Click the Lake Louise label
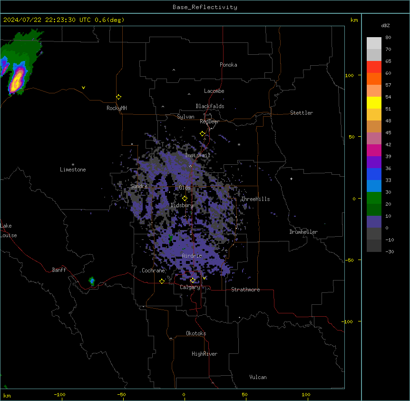The image size is (410, 401). click(8, 231)
